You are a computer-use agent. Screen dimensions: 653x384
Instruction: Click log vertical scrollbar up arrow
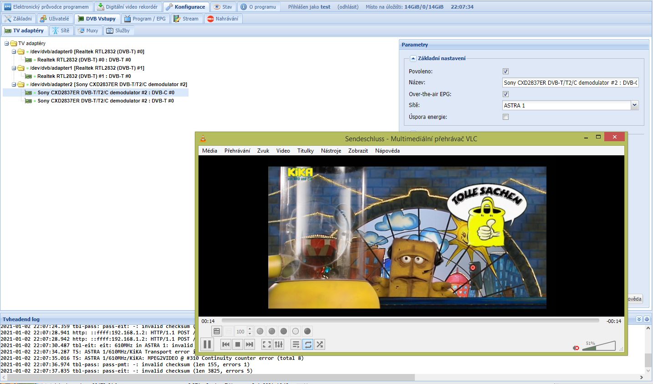tap(648, 328)
